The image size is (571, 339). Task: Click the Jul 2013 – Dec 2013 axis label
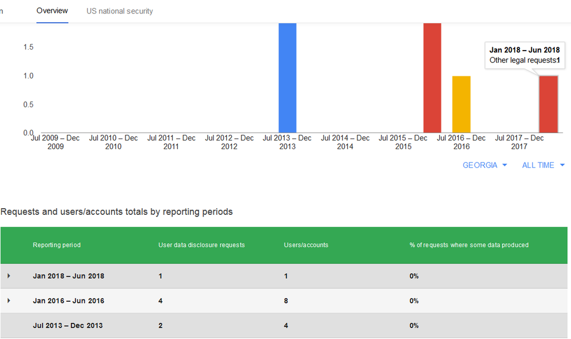[x=287, y=142]
